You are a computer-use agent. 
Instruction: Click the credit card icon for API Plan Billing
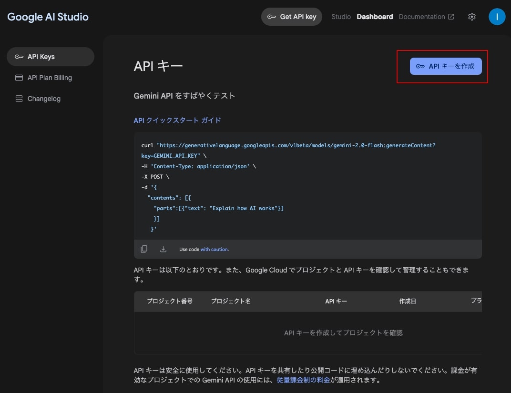tap(19, 78)
